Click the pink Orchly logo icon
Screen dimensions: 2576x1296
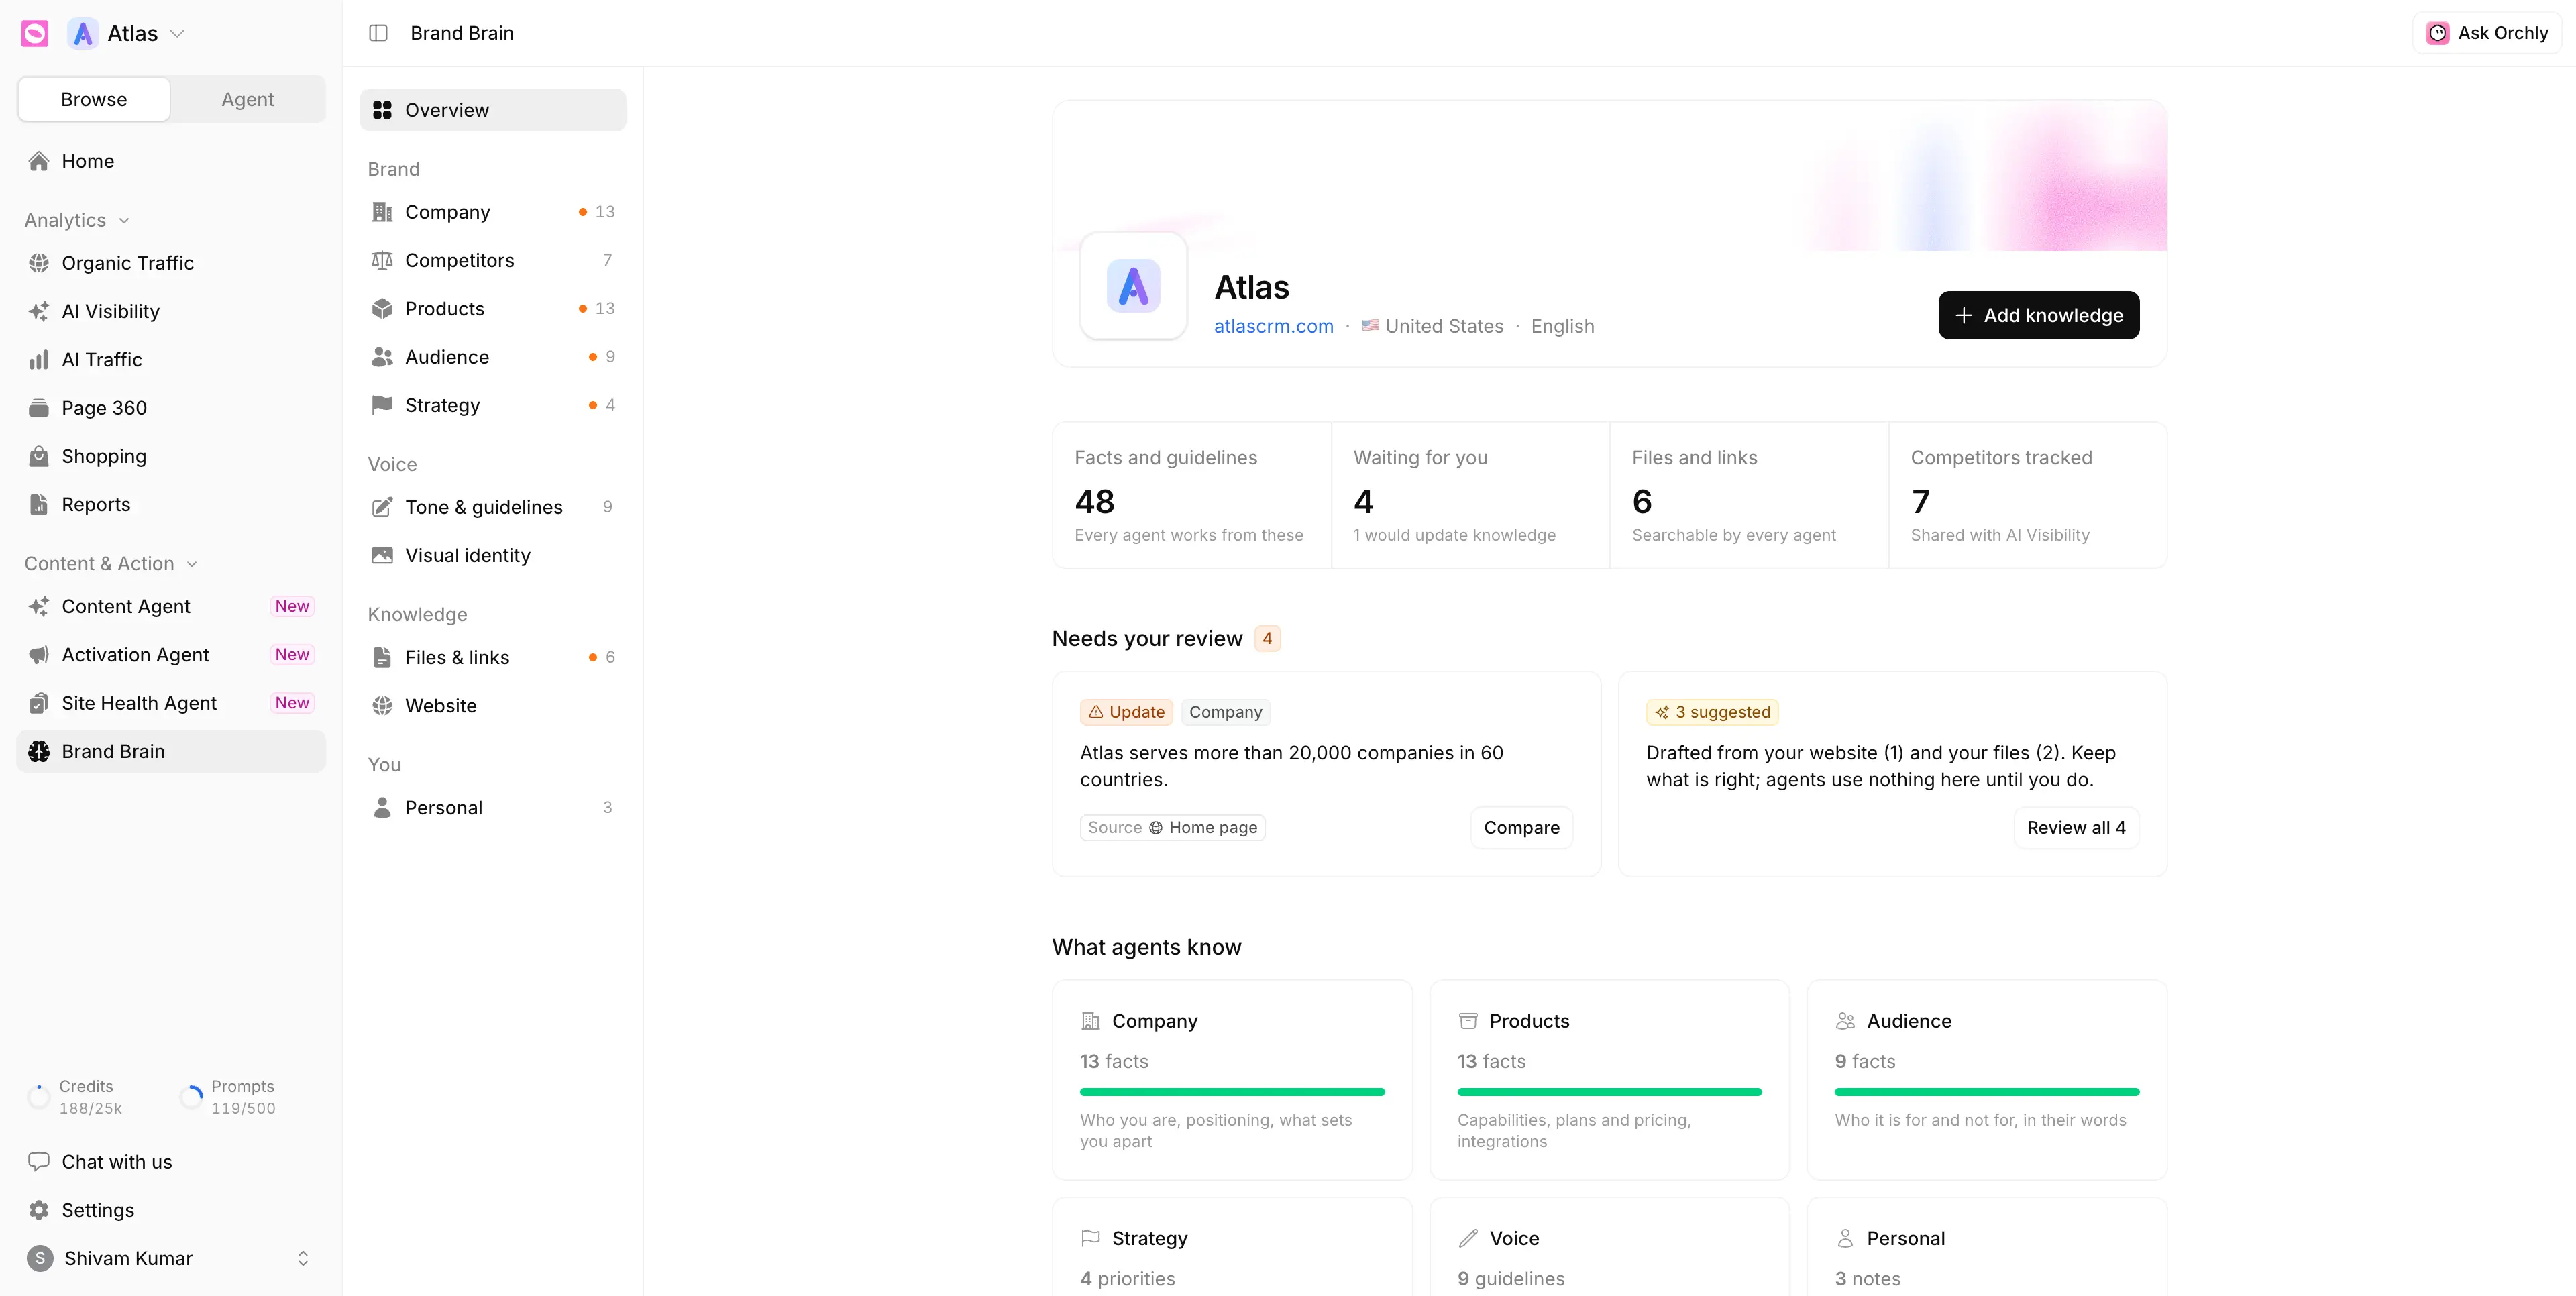[x=35, y=33]
